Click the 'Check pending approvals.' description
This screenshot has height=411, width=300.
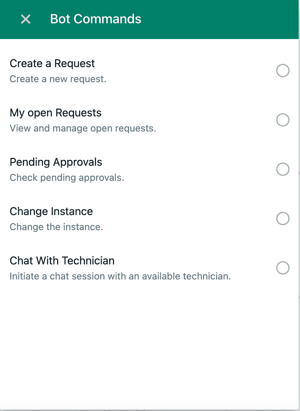67,178
